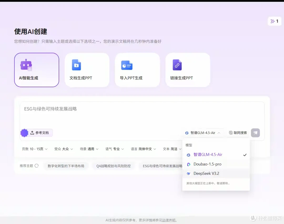Viewport: 284px width, 224px height.
Task: Open the 法律声明 link in footer
Action: click(x=169, y=220)
